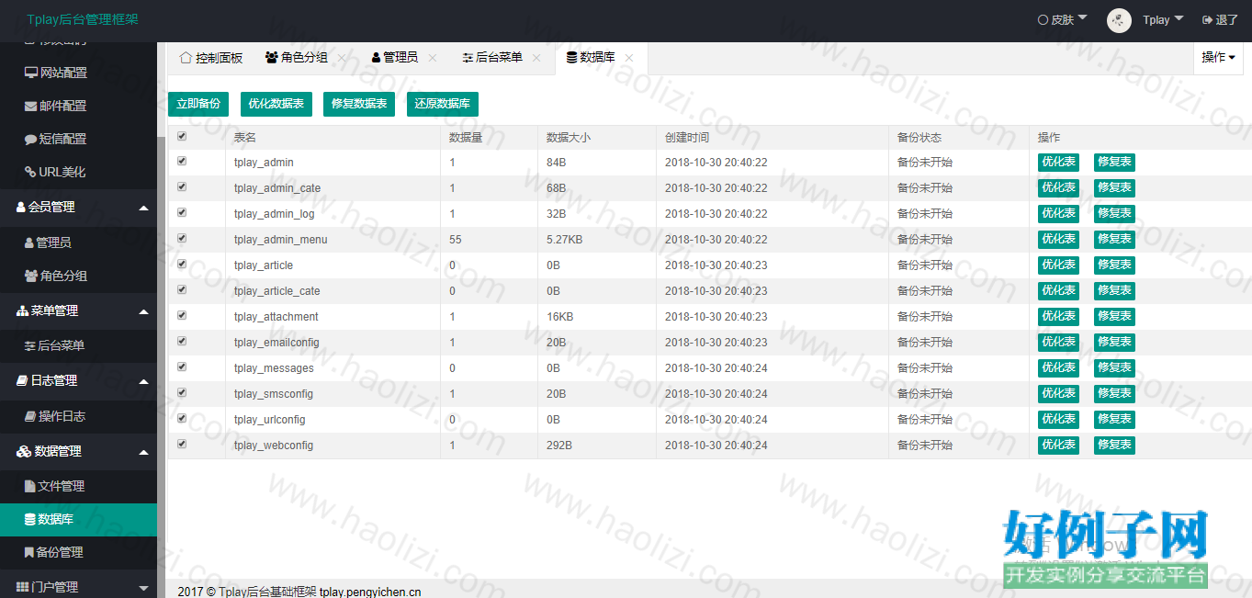Click the Tplay后台管理框架 header title
1252x598 pixels.
coord(83,19)
